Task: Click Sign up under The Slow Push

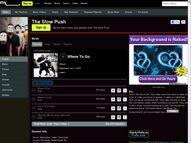Action: (41, 28)
